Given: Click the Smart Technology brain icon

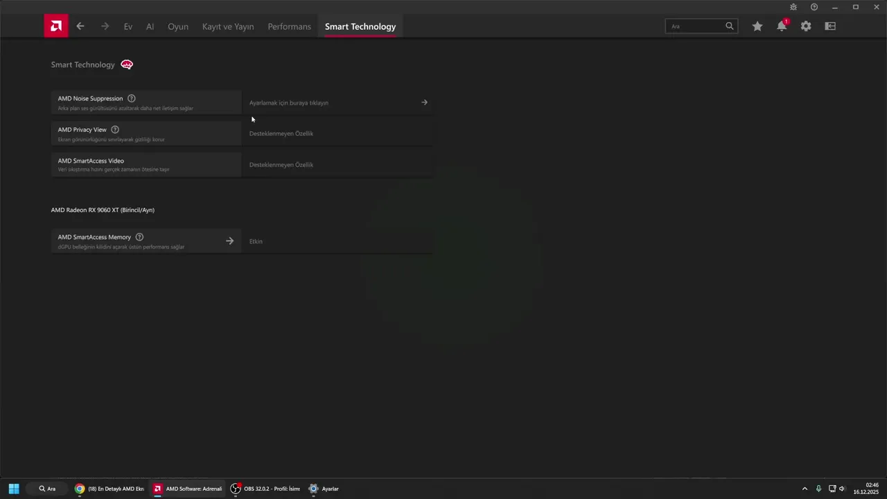Looking at the screenshot, I should pos(127,64).
